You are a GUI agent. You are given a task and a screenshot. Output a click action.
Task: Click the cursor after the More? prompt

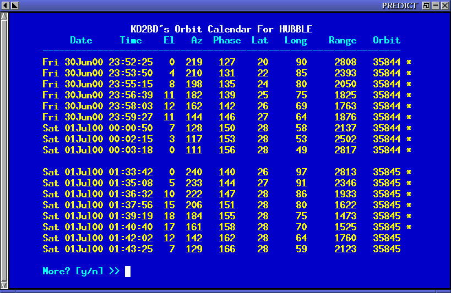pyautogui.click(x=128, y=271)
